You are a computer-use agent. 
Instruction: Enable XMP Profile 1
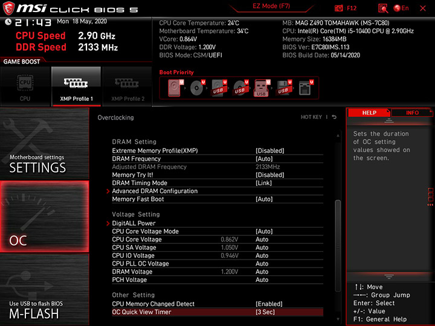click(x=76, y=86)
